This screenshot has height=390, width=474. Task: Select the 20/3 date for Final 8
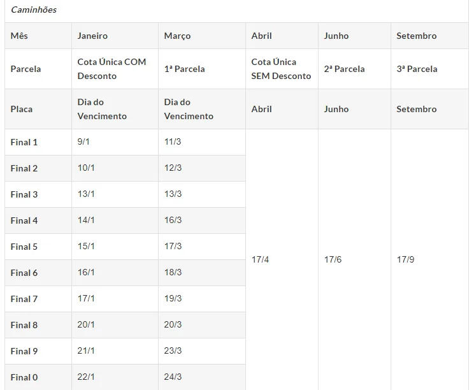point(173,324)
